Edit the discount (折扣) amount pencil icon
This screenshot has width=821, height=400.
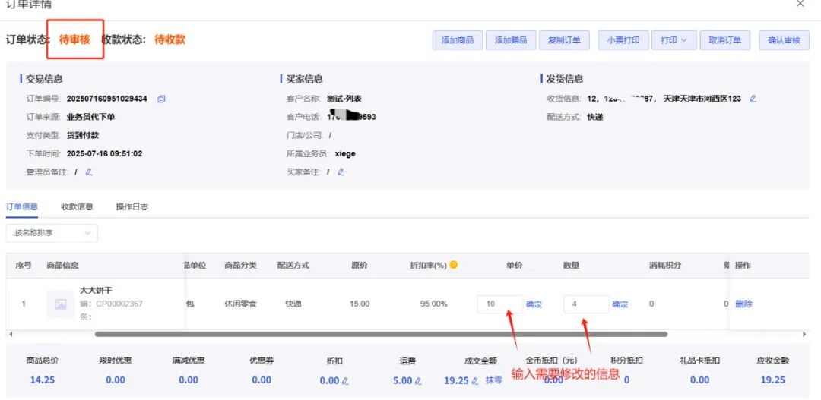[x=345, y=381]
